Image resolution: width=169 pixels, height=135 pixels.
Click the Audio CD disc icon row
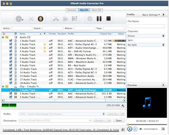[x=16, y=37]
